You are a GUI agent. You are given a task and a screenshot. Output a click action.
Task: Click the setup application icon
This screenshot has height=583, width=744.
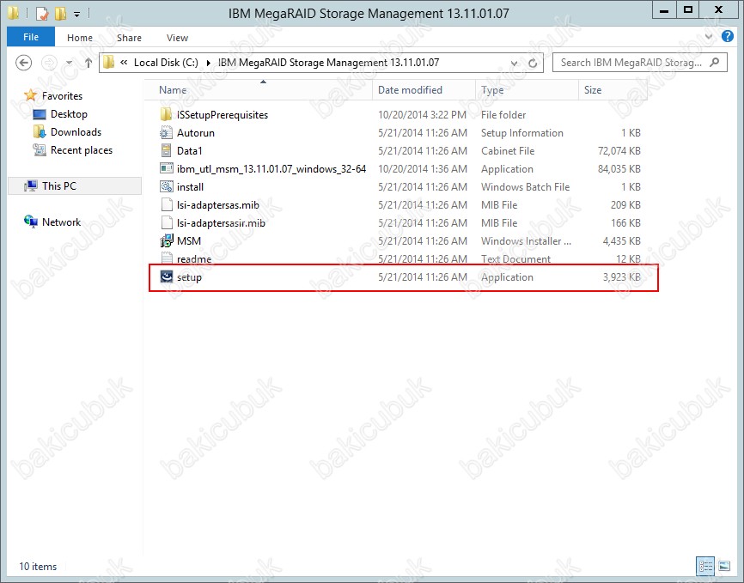pyautogui.click(x=167, y=277)
